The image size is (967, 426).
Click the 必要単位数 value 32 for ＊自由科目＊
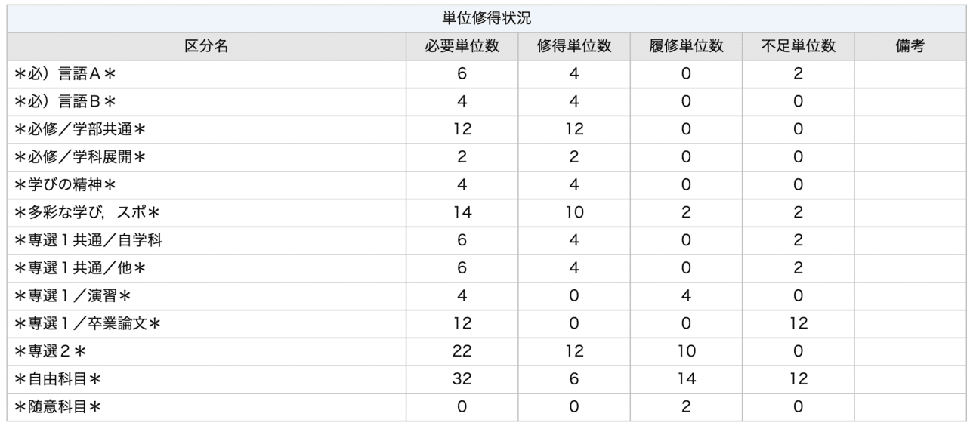click(462, 380)
